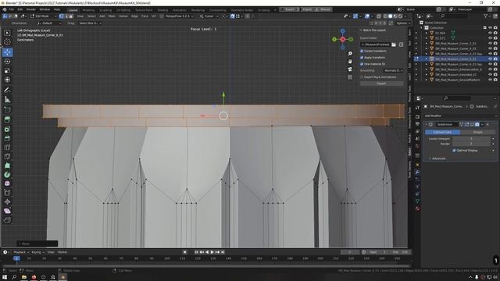
Task: Select the Extrude Region tool
Action: [x=7, y=119]
